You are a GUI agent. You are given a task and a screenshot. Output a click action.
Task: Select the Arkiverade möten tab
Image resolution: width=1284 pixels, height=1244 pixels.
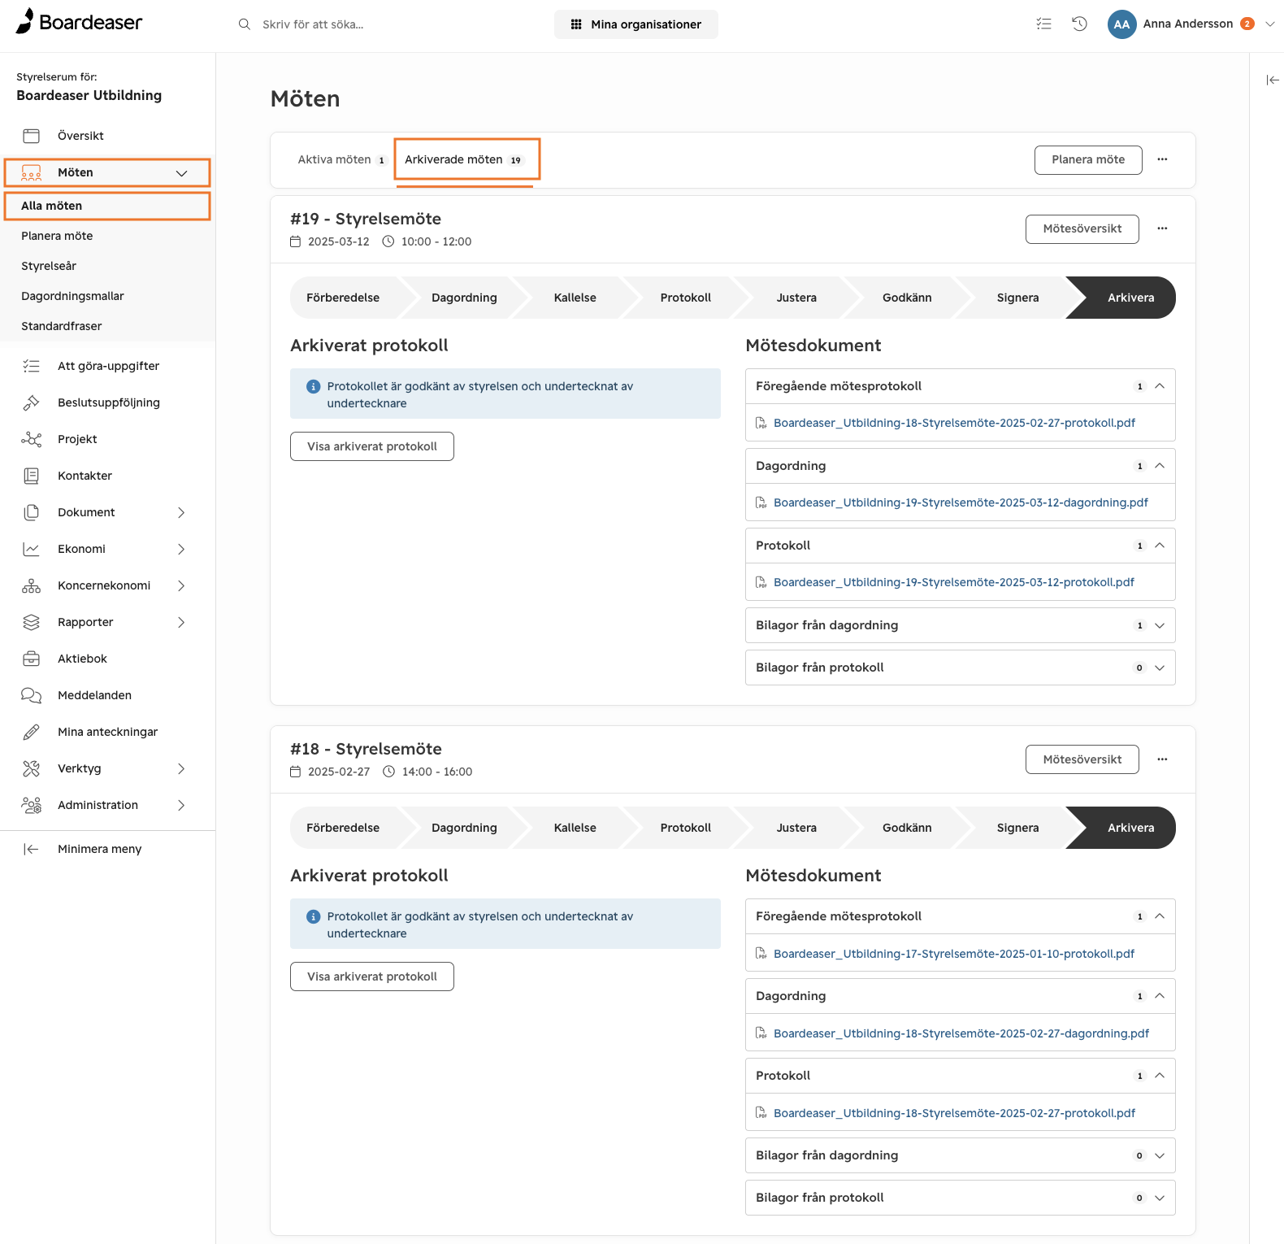point(464,160)
